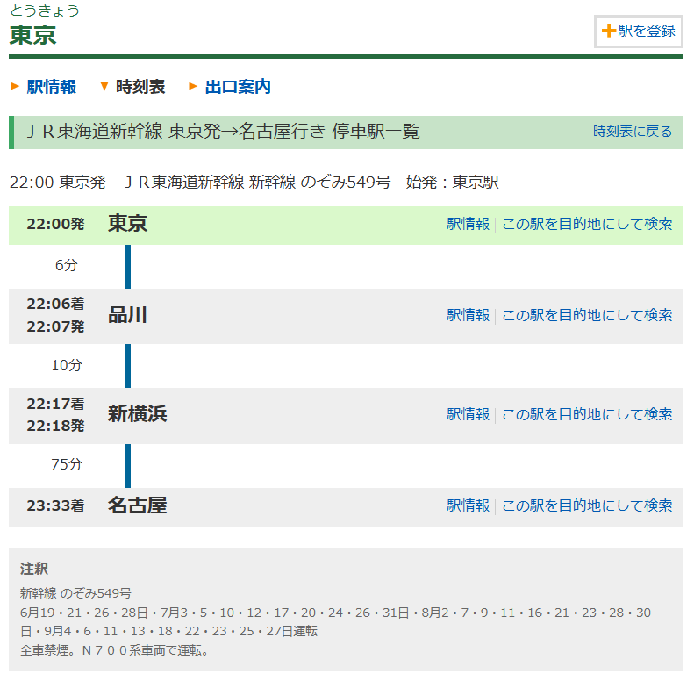Image resolution: width=694 pixels, height=681 pixels.
Task: Click the 23:33着 arrival time
Action: point(55,505)
